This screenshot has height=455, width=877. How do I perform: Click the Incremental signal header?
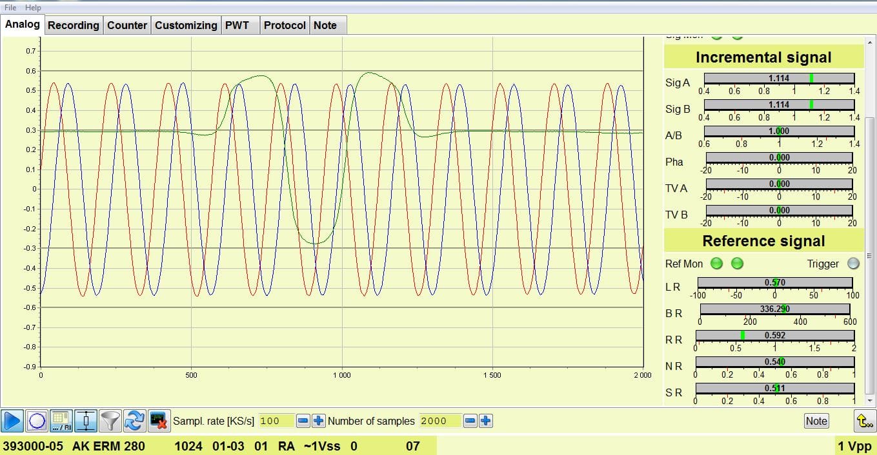763,57
